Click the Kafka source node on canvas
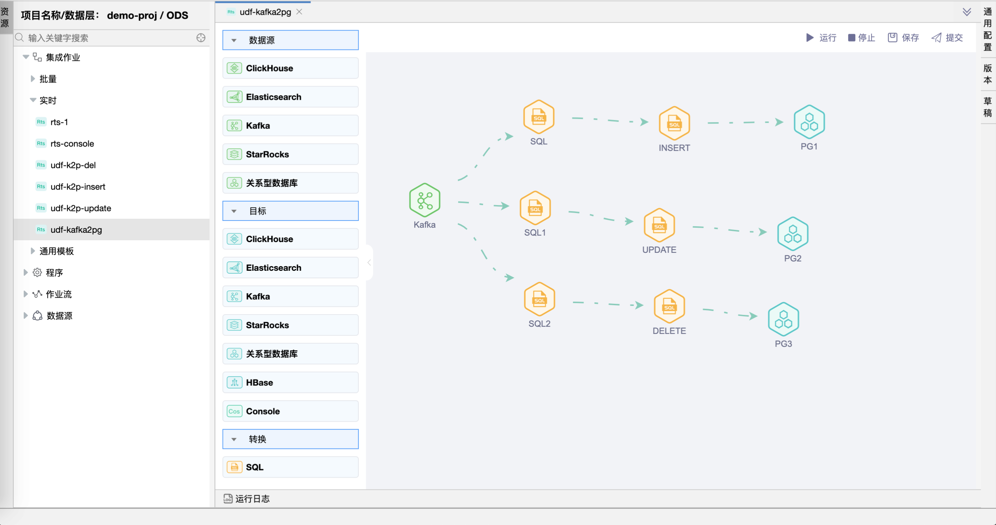The height and width of the screenshot is (525, 996). pos(424,200)
